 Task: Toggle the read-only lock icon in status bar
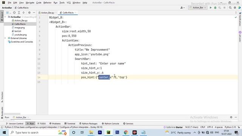pos(239,127)
